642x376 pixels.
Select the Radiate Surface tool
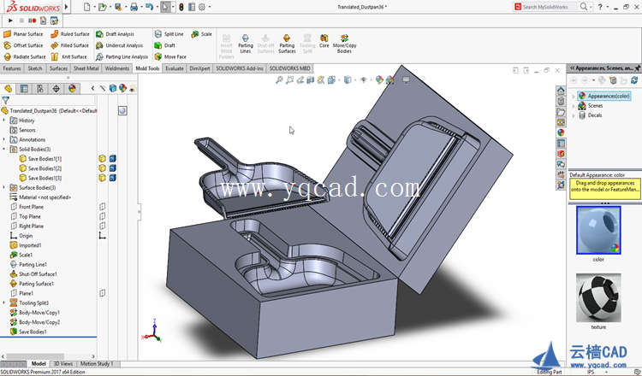point(25,57)
